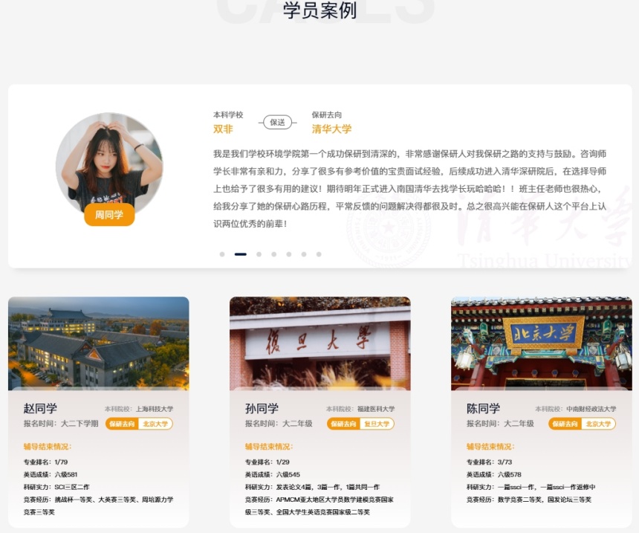Click 辅导结束情况 heading on 陈同学 card
The image size is (639, 533).
click(490, 447)
